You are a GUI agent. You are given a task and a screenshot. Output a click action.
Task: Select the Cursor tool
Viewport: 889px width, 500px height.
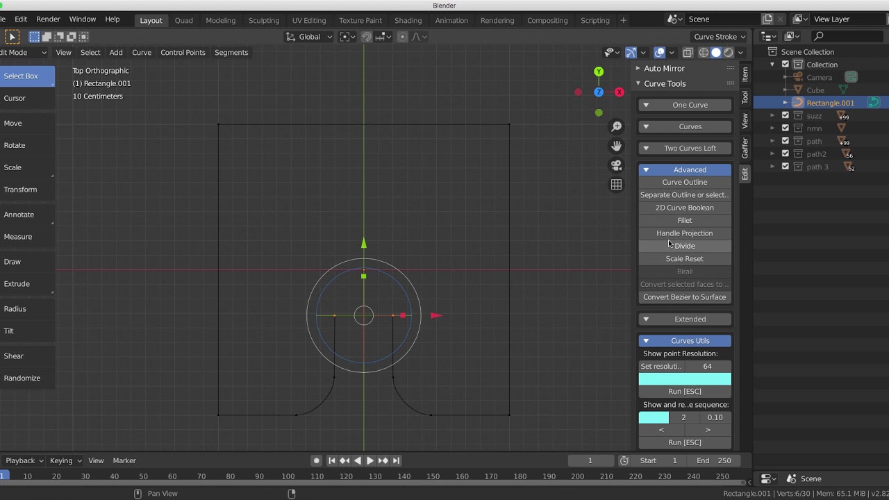(x=15, y=98)
